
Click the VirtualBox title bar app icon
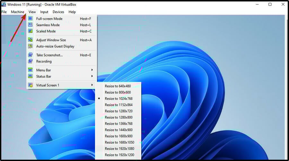pyautogui.click(x=4, y=4)
